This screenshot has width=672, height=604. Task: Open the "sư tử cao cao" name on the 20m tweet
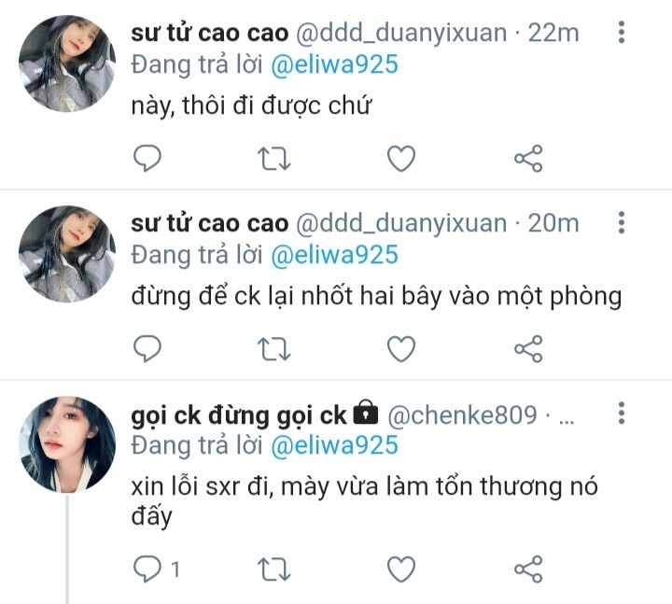pos(210,223)
